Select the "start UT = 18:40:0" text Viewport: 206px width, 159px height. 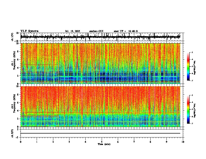pos(126,31)
